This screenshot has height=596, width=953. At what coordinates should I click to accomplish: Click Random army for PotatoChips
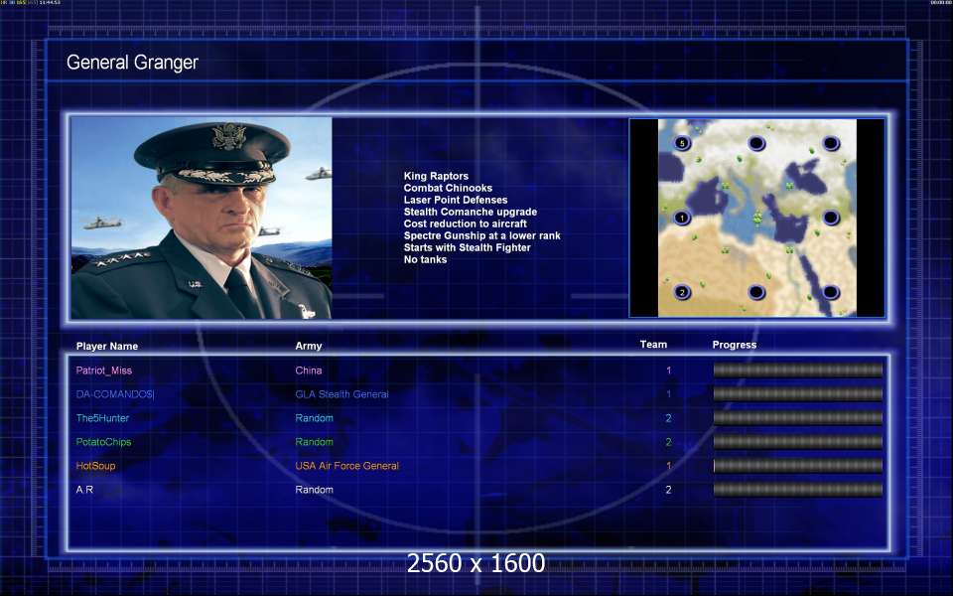[315, 442]
